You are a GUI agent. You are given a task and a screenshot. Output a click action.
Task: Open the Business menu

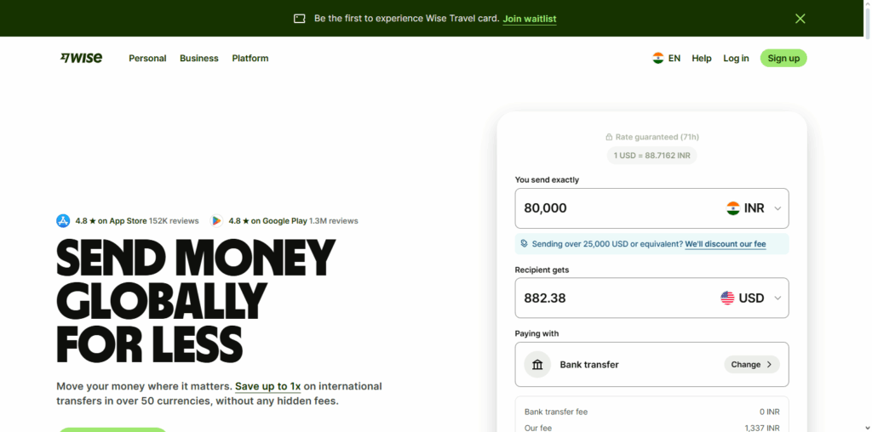point(198,59)
